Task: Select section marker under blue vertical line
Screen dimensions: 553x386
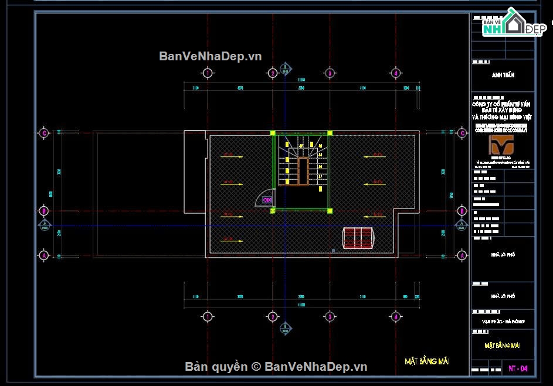Action: click(x=286, y=329)
